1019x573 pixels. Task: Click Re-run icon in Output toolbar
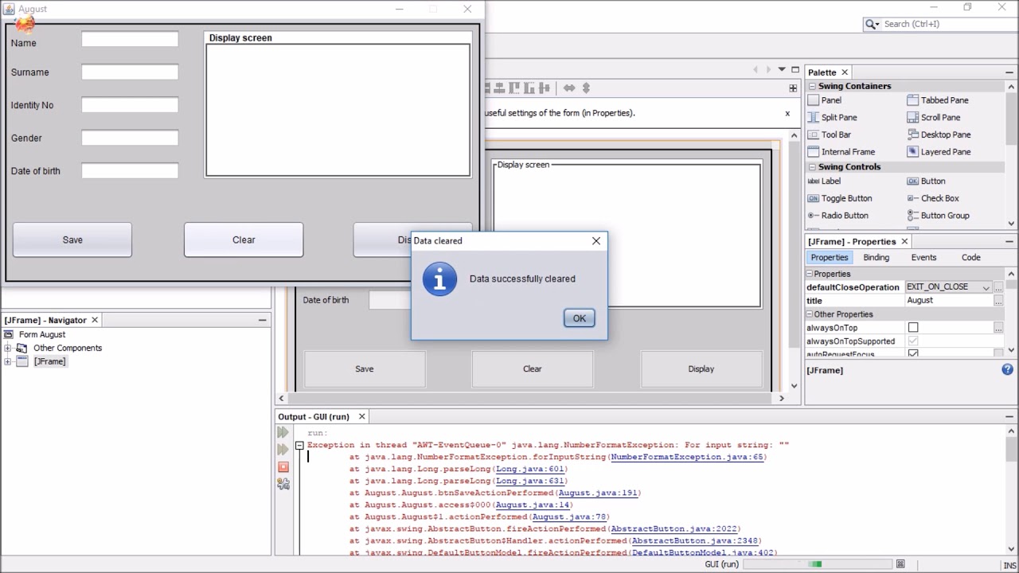tap(283, 433)
